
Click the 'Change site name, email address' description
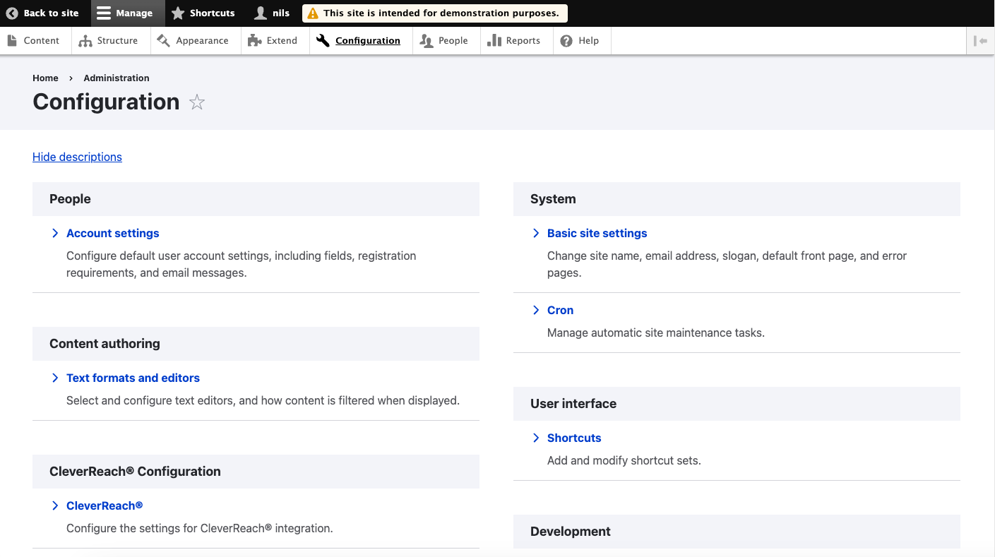[727, 264]
